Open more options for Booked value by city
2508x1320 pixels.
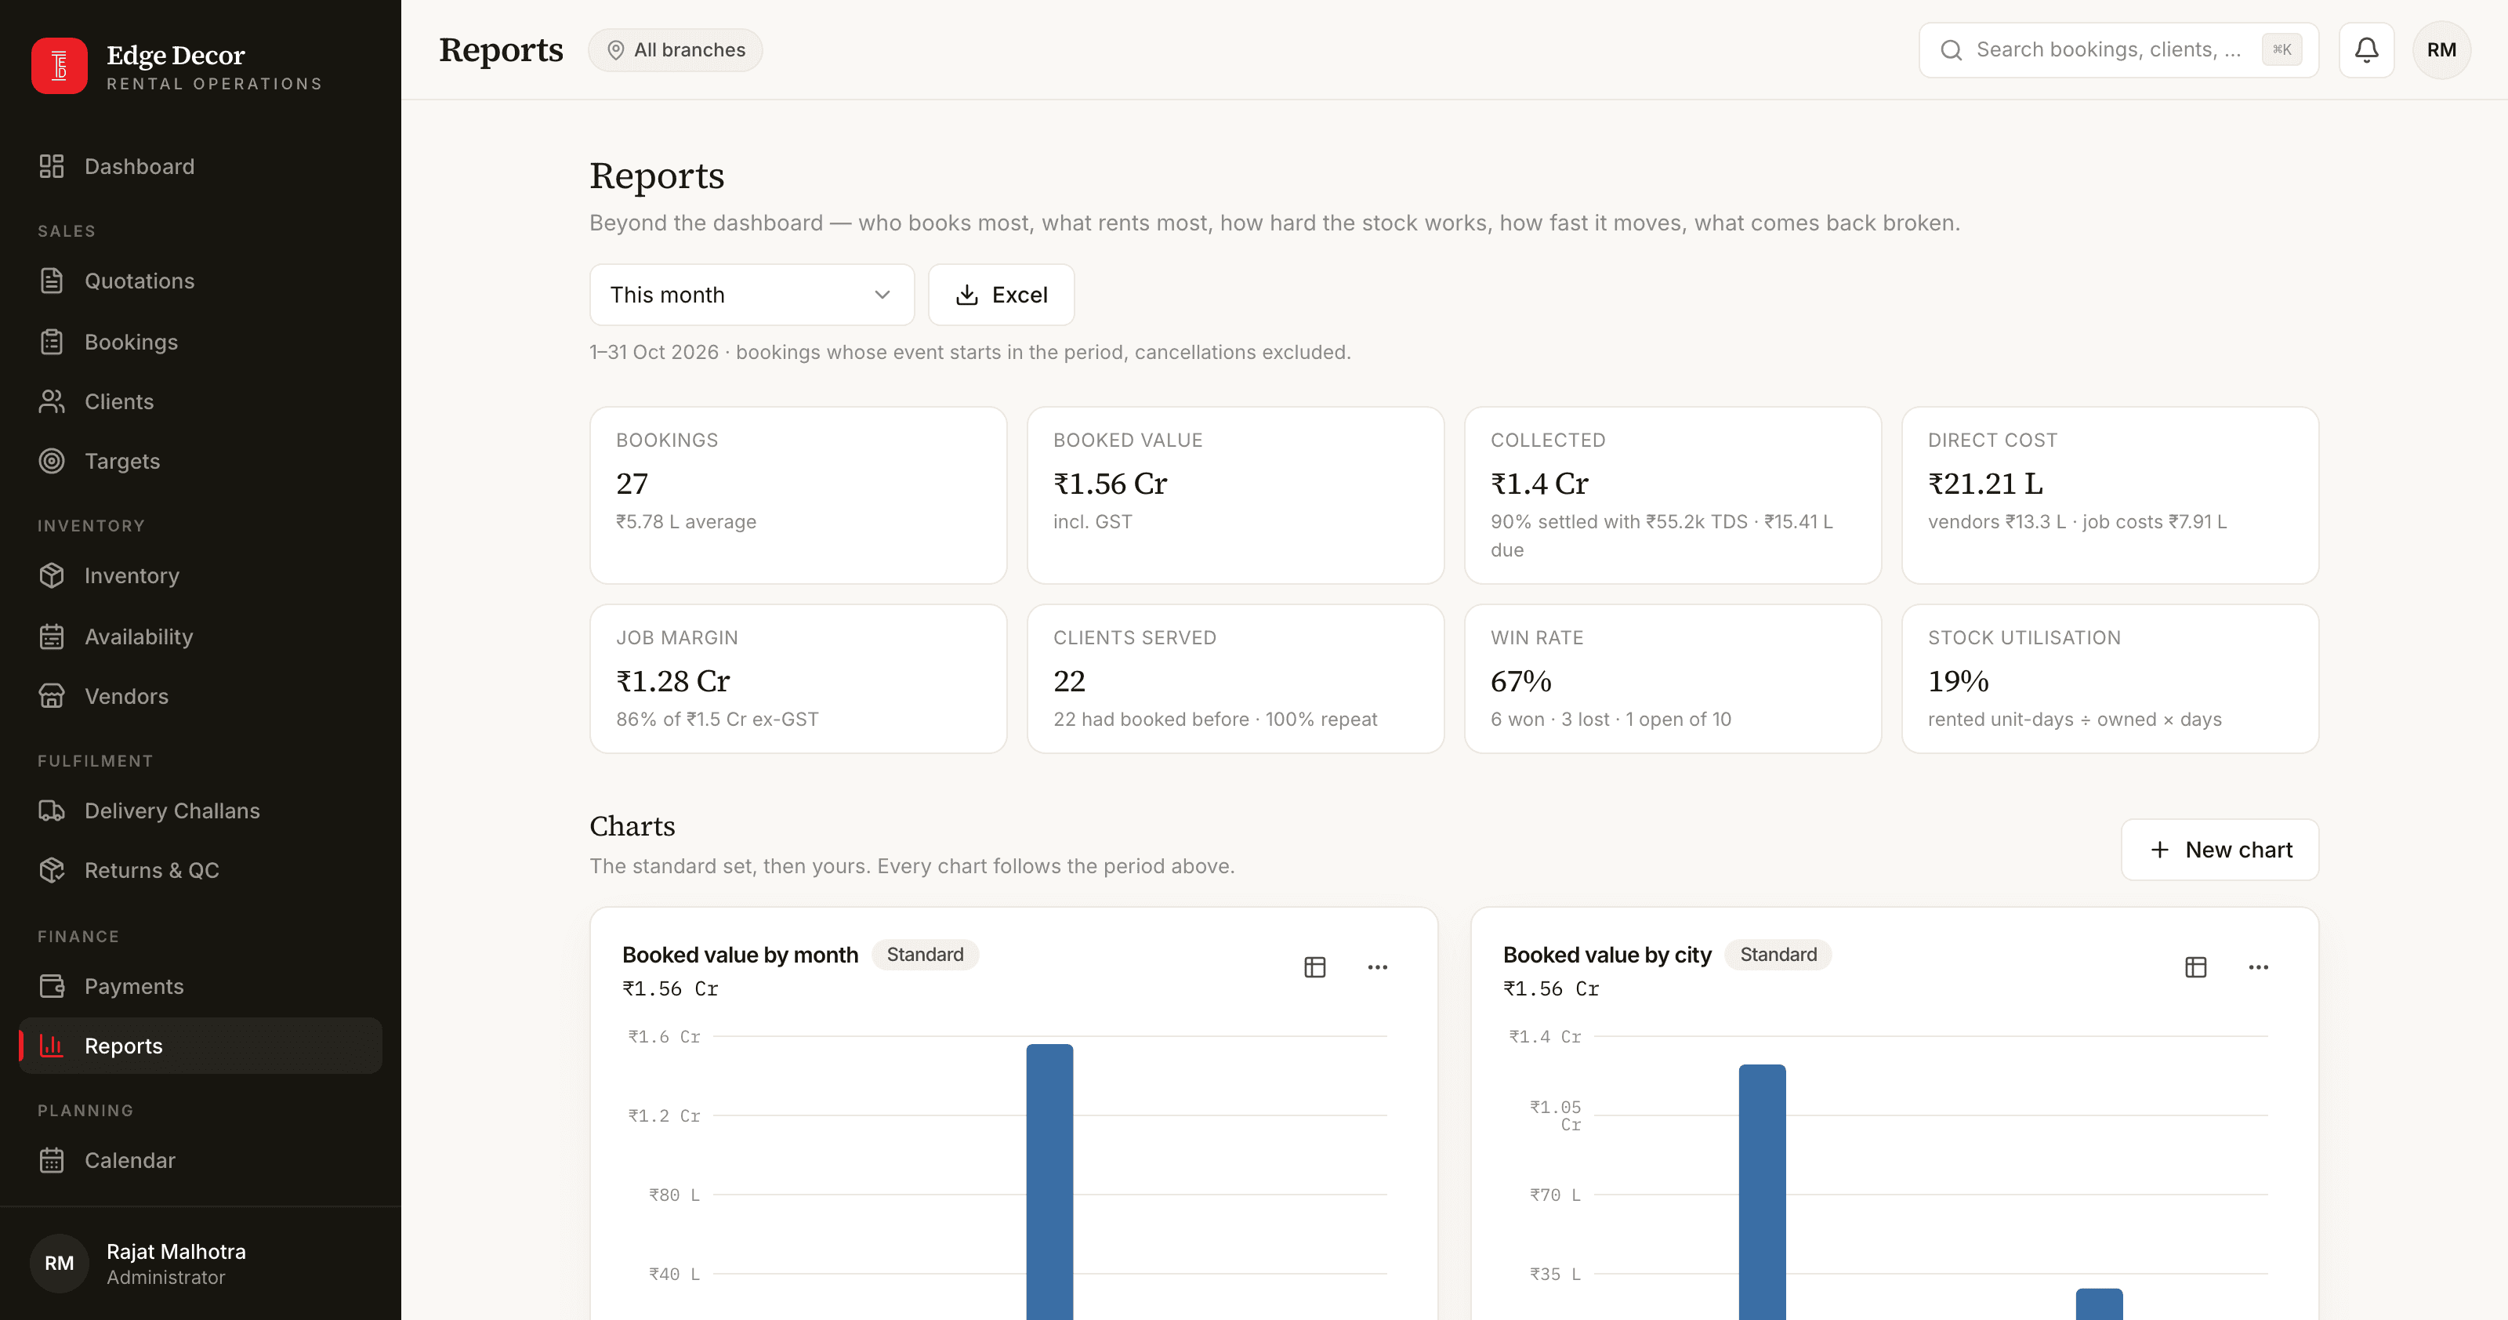pos(2258,966)
